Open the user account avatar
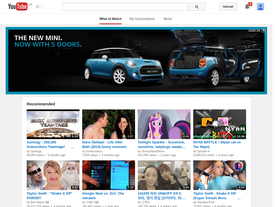Image resolution: width=276 pixels, height=207 pixels. point(260,7)
